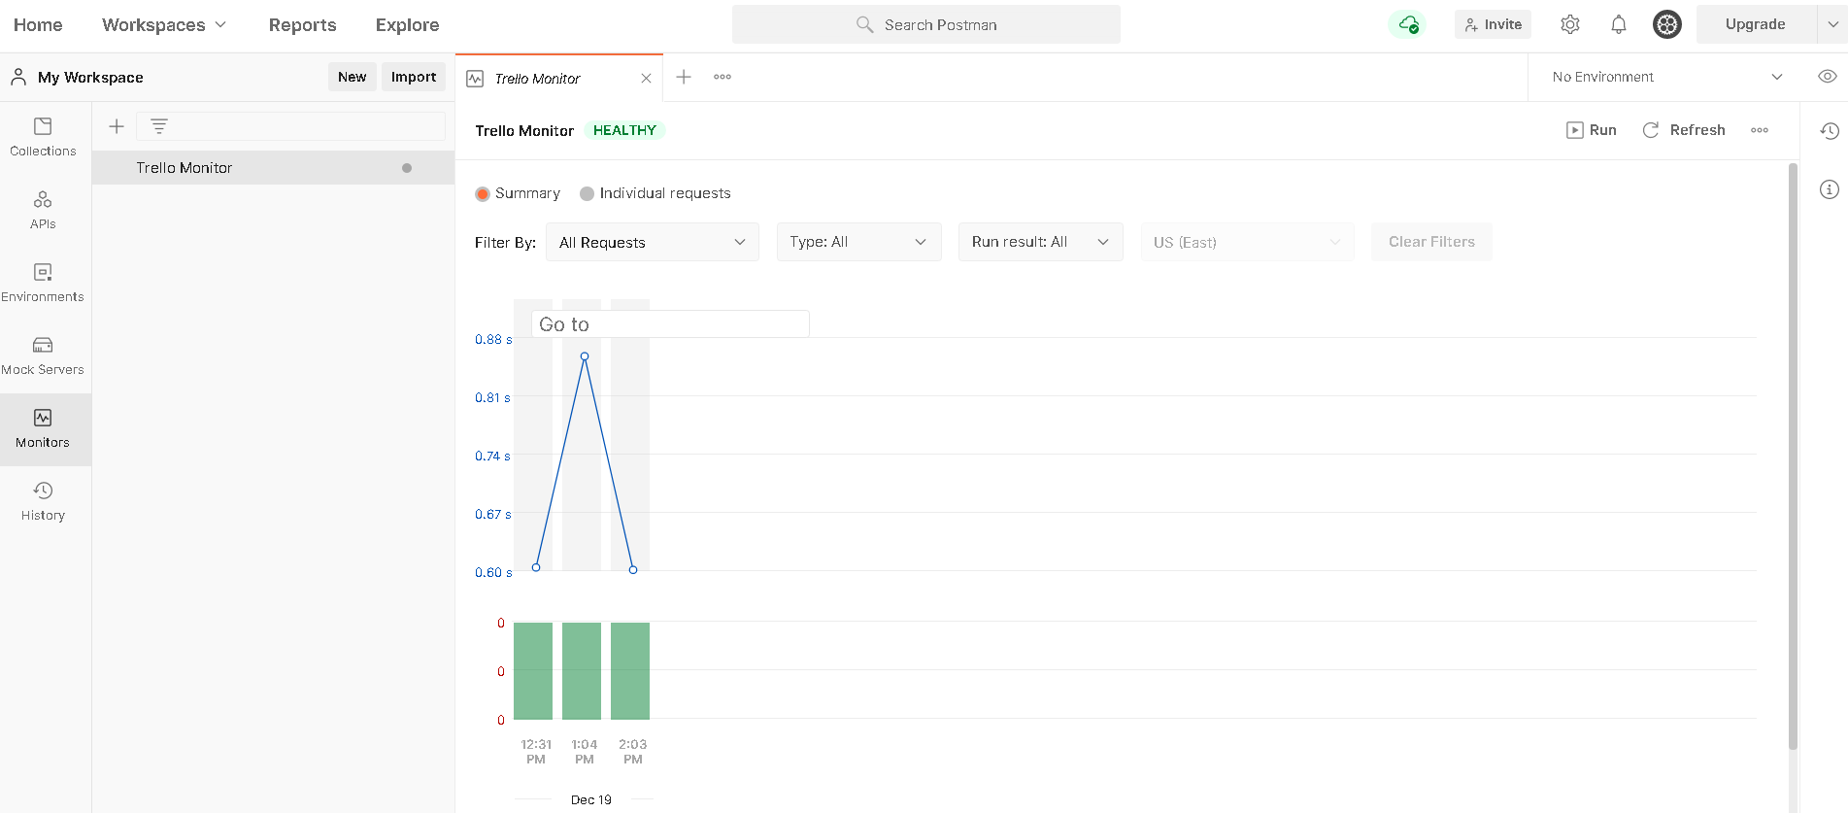
Task: Click the Invite button
Action: (1493, 24)
